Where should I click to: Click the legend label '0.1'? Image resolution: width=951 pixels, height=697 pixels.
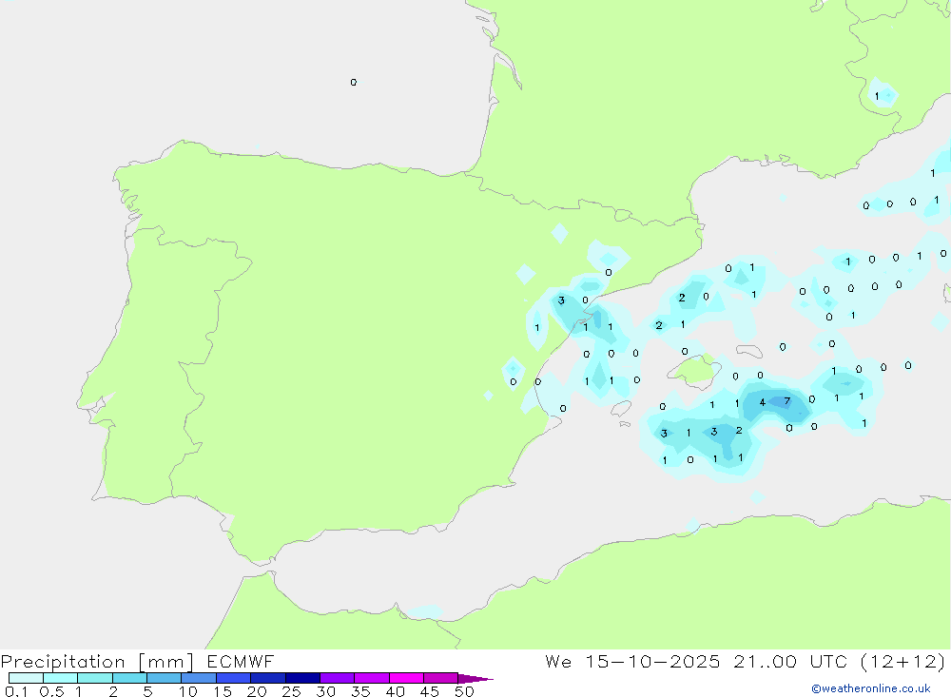point(16,691)
